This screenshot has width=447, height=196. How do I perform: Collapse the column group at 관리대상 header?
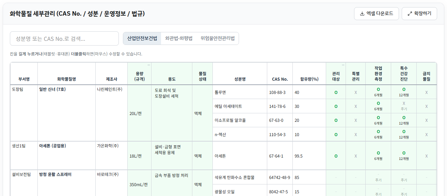point(343,65)
